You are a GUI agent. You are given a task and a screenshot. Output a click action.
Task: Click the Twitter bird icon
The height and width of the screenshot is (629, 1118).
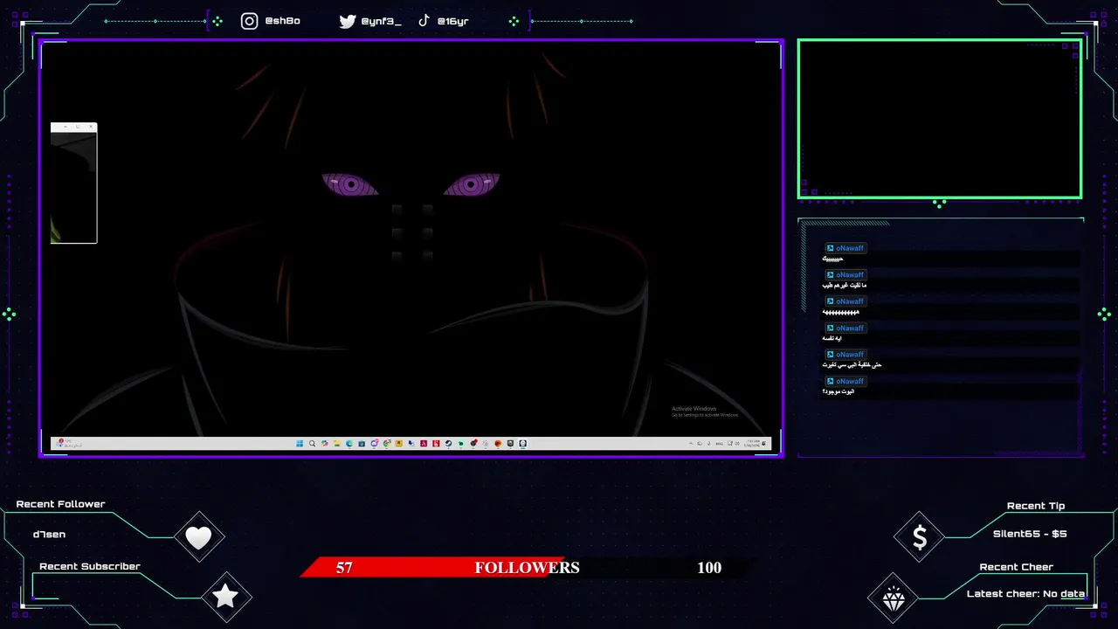click(x=348, y=21)
